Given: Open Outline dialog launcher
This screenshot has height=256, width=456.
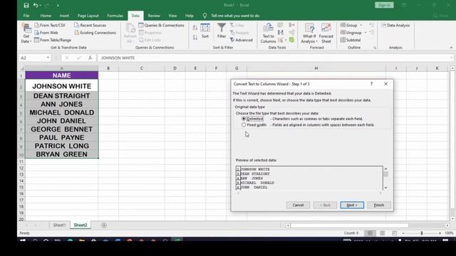Looking at the screenshot, I should 375,48.
